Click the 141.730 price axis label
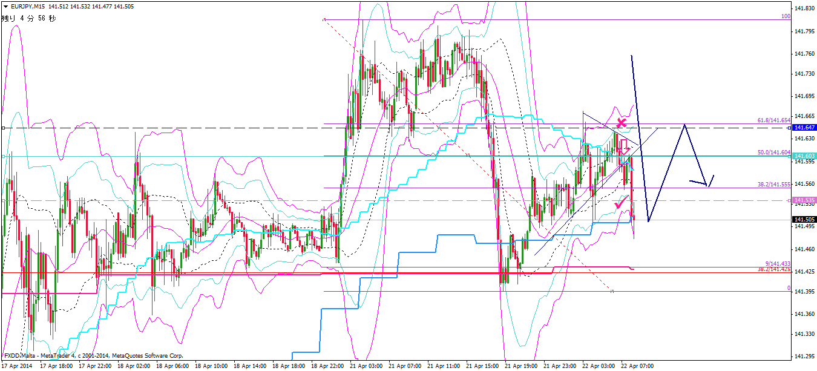817x371 pixels. pos(805,73)
